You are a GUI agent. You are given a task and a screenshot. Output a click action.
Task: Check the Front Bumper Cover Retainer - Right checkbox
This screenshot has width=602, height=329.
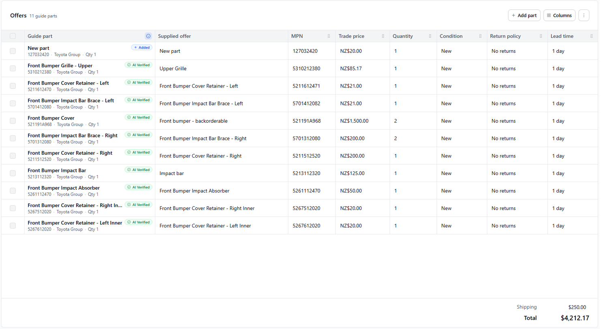click(x=13, y=156)
